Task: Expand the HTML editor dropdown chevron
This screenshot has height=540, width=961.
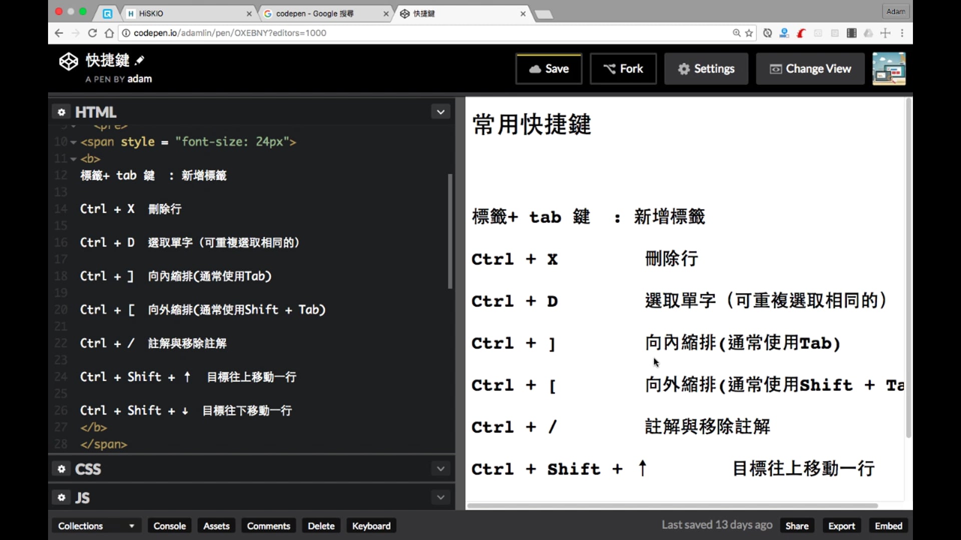Action: tap(440, 112)
